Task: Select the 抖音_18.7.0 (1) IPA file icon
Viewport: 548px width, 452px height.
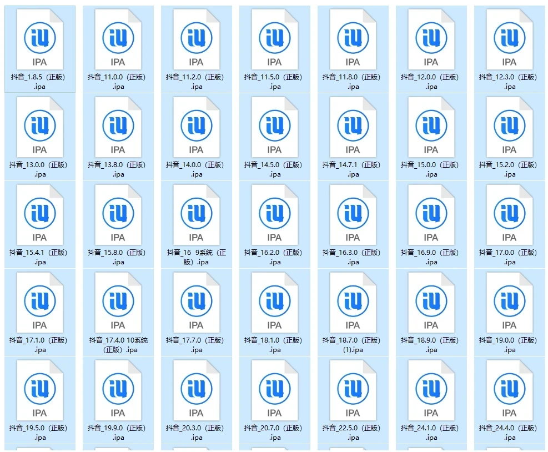Action: [353, 303]
